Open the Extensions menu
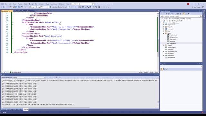 coord(54,4)
